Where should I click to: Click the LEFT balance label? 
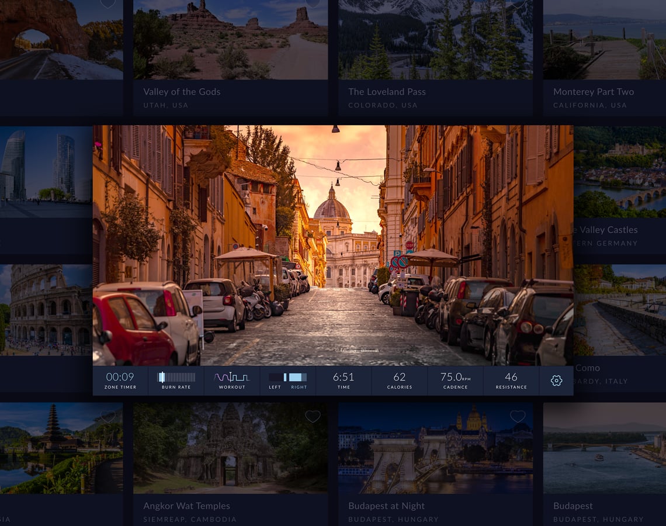pos(275,387)
